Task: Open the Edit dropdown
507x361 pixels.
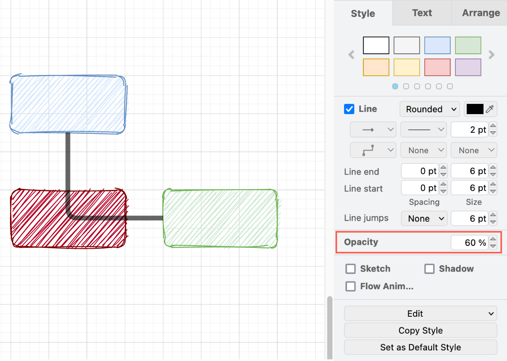Action: [x=420, y=313]
